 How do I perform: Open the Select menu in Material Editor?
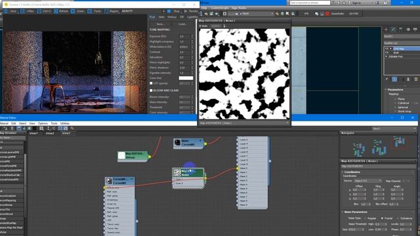tap(22, 123)
